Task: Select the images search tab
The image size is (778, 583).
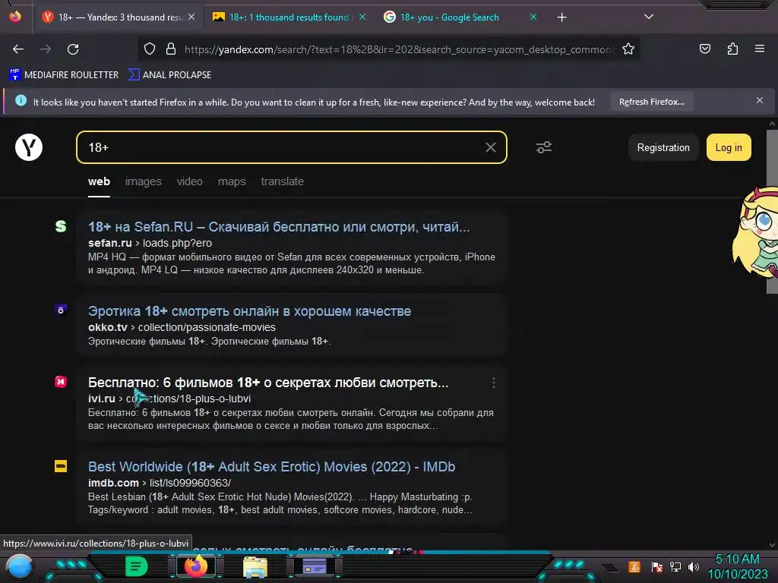Action: (144, 181)
